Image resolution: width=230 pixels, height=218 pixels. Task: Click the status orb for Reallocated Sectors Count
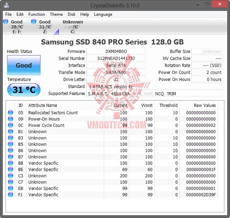11,113
